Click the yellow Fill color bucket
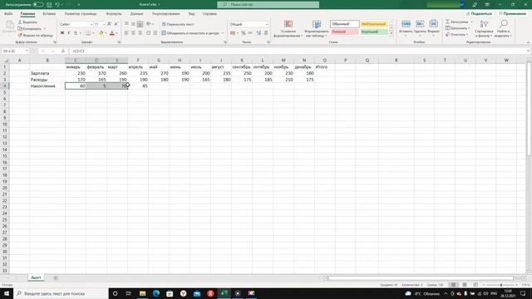532x299 pixels. point(101,33)
